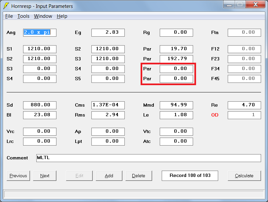
Task: Click the red OD label
Action: pos(215,115)
